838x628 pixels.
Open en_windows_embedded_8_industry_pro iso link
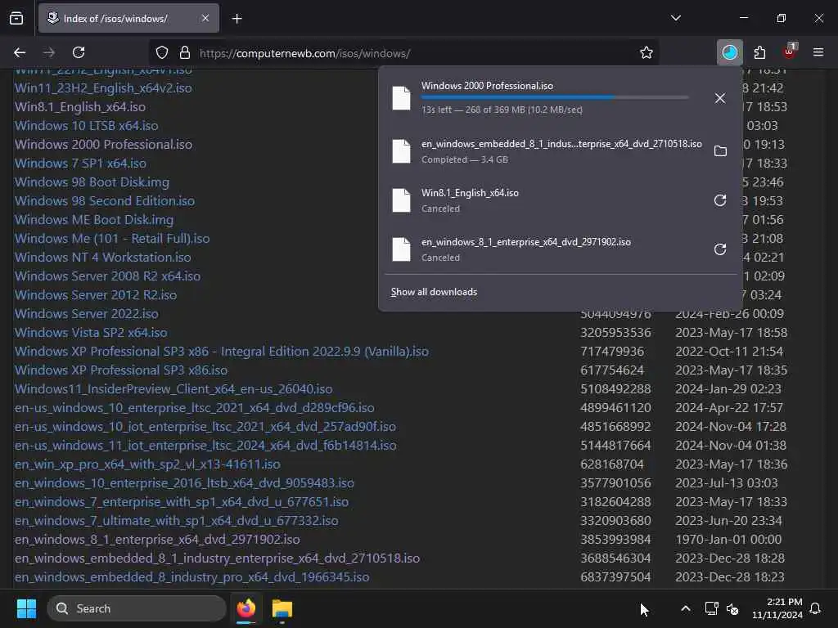pyautogui.click(x=191, y=576)
